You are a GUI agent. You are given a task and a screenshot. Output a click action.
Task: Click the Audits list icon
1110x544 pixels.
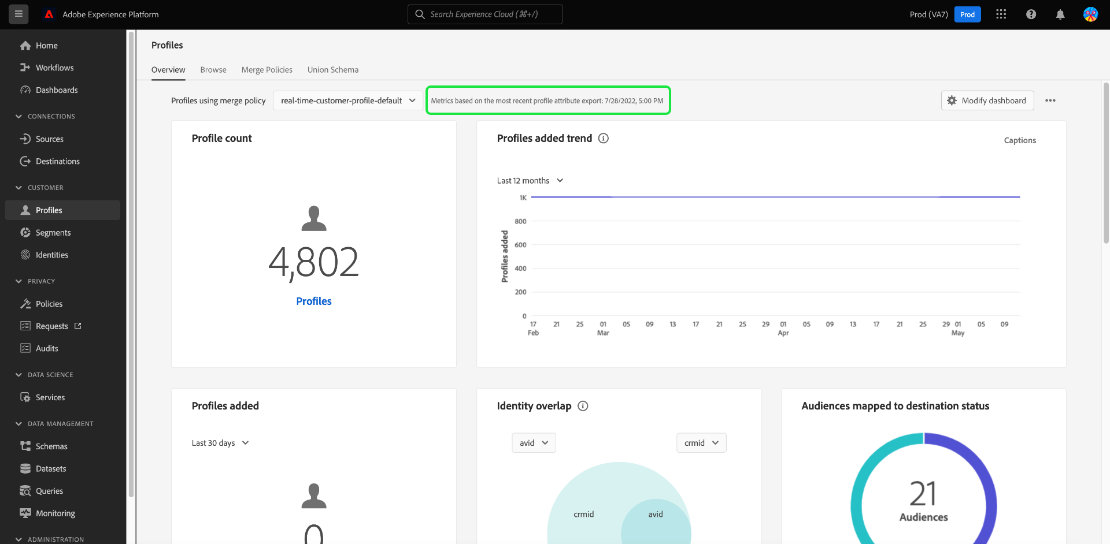[25, 348]
